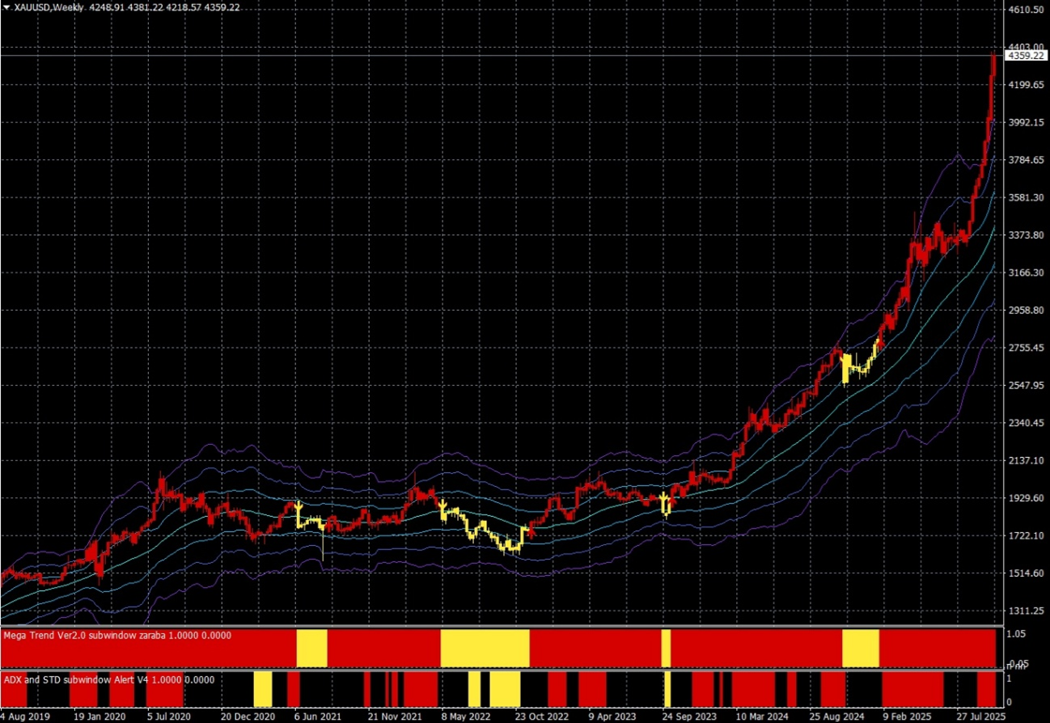Click the first yellow ADX block near Dec 2020

pos(263,688)
